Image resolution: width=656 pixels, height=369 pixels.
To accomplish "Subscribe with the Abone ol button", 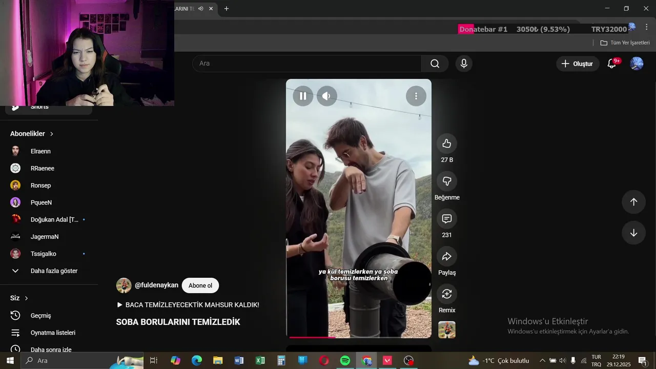I will pyautogui.click(x=200, y=285).
